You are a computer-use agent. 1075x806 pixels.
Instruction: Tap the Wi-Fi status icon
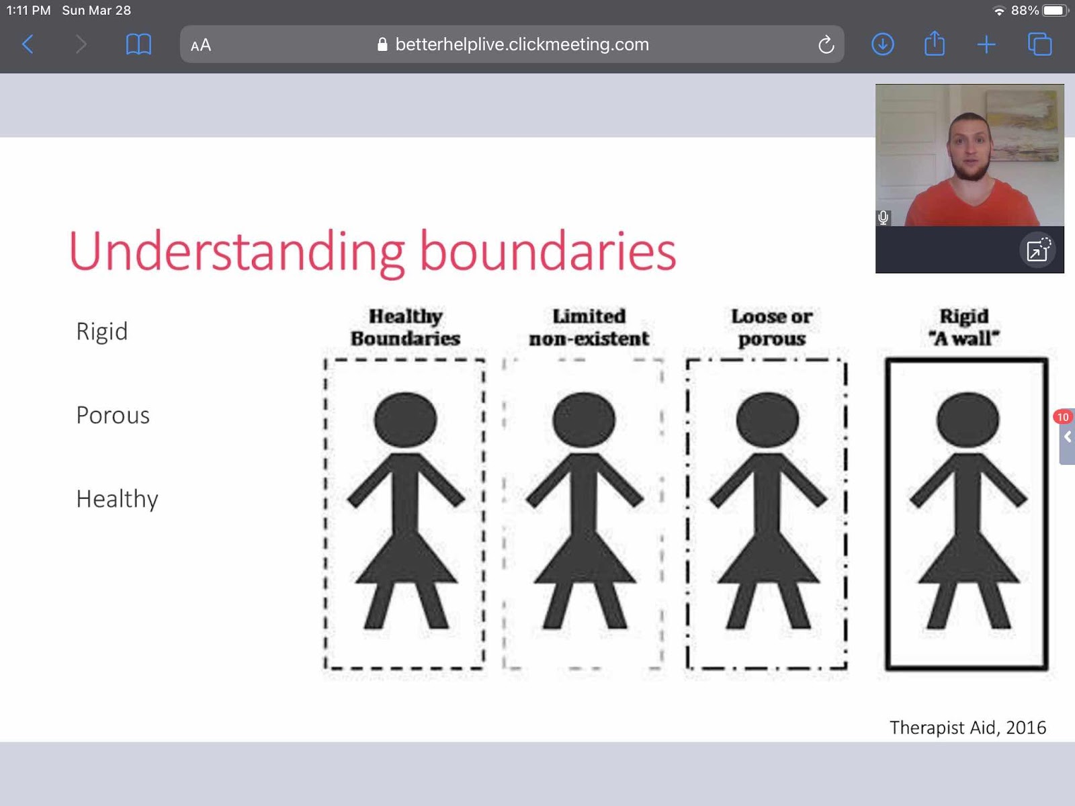[x=999, y=11]
